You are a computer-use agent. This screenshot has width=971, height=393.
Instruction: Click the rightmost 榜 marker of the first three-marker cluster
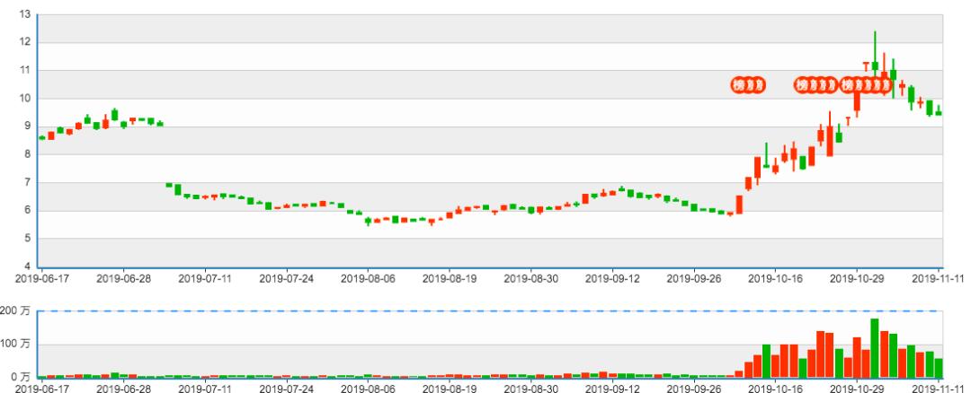coord(759,84)
